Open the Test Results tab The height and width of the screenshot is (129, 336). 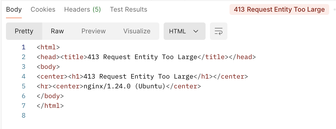(129, 9)
